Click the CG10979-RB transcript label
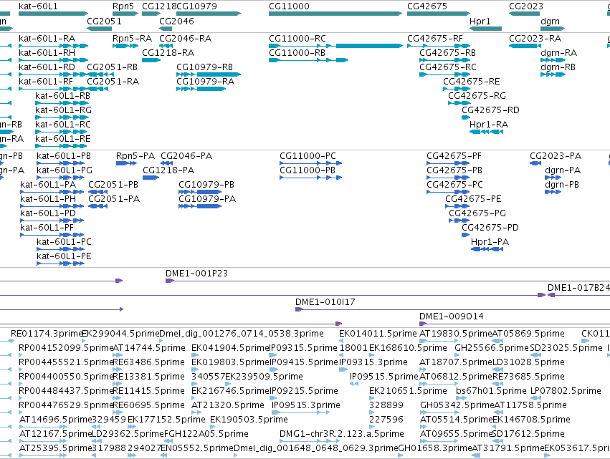This screenshot has width=610, height=459. (x=204, y=67)
